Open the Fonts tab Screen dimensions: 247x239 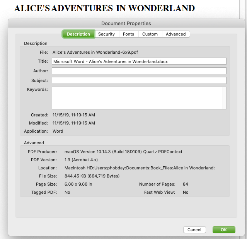129,34
